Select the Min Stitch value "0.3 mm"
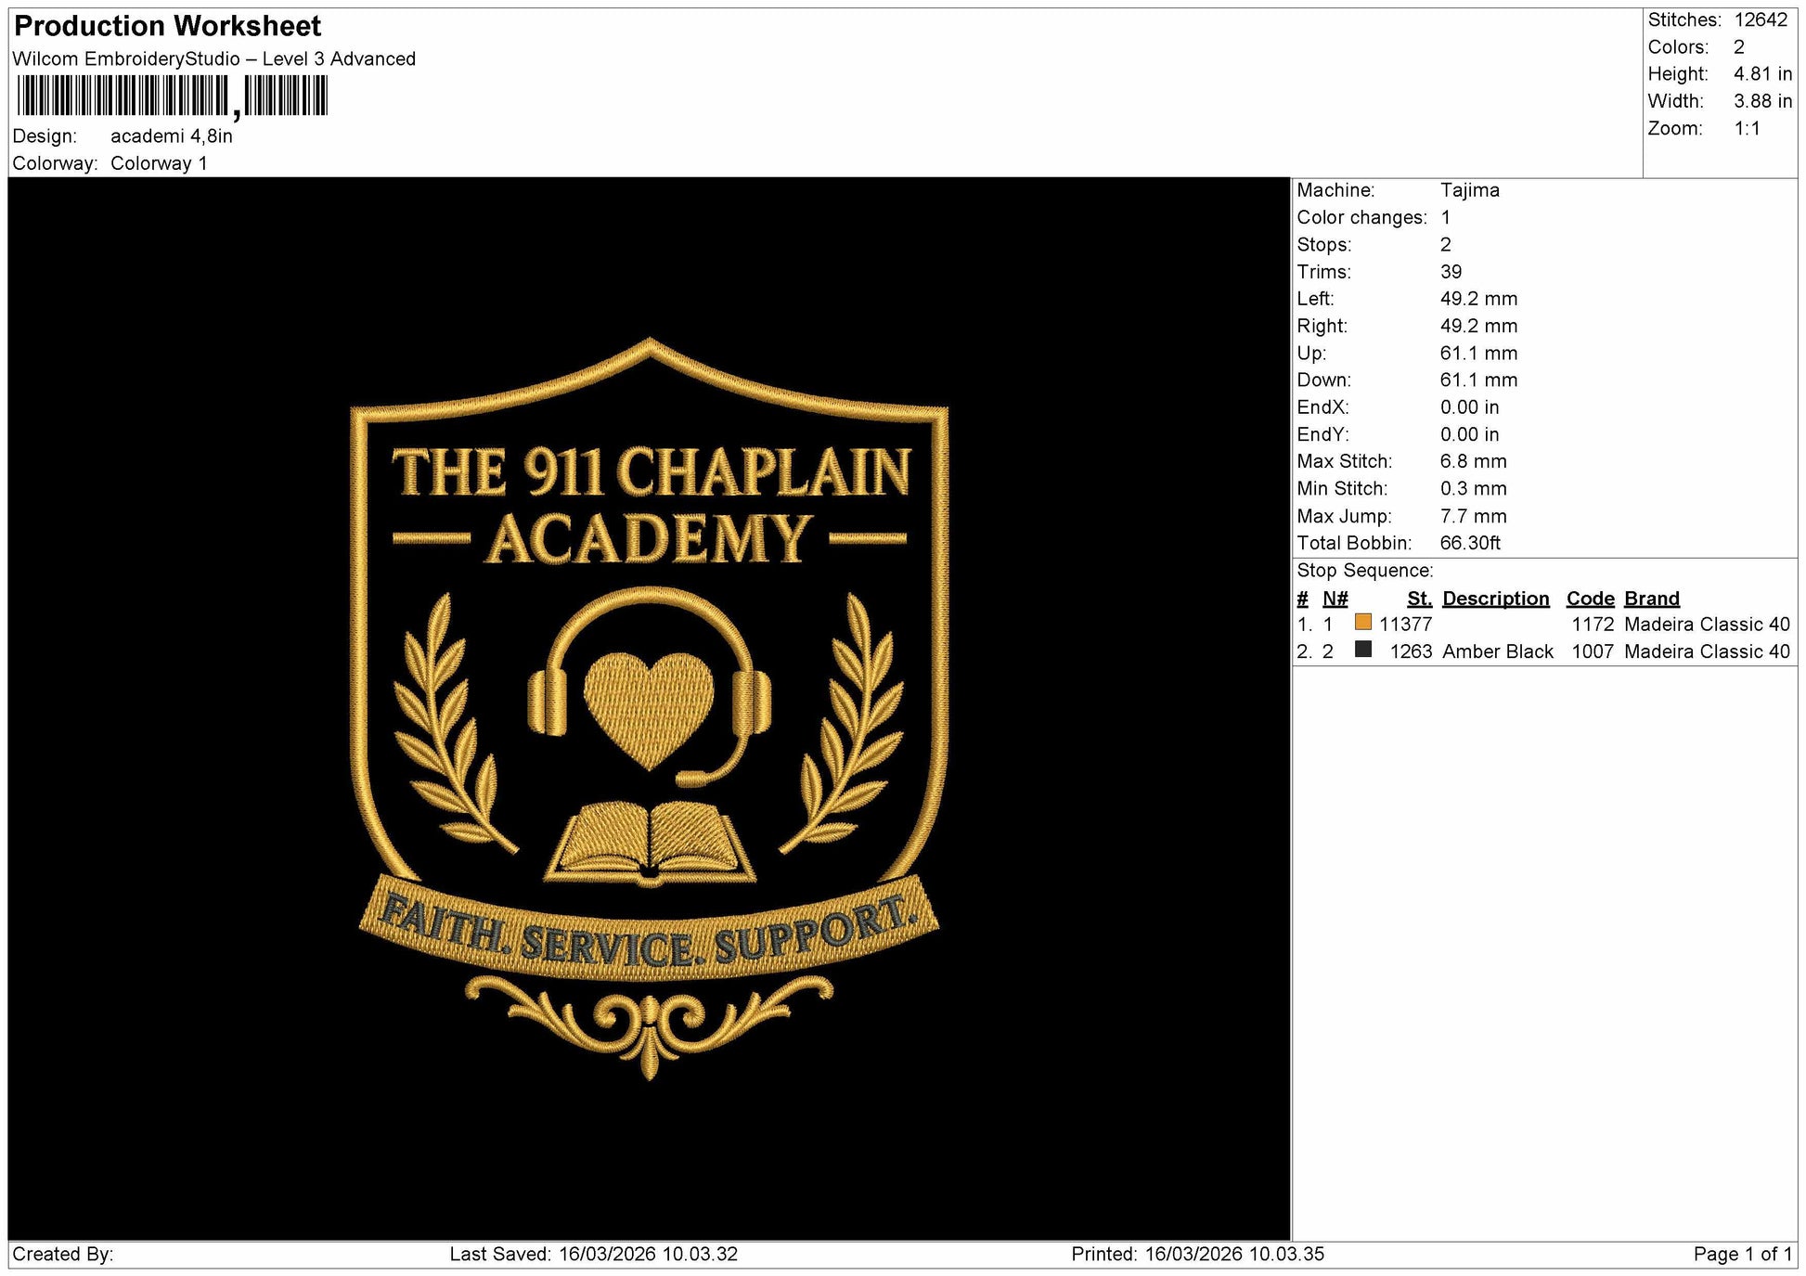 tap(1474, 488)
